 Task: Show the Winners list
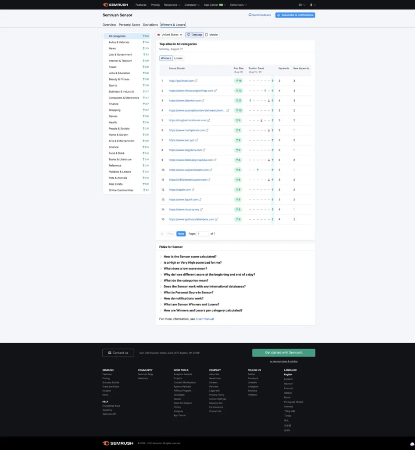(166, 58)
